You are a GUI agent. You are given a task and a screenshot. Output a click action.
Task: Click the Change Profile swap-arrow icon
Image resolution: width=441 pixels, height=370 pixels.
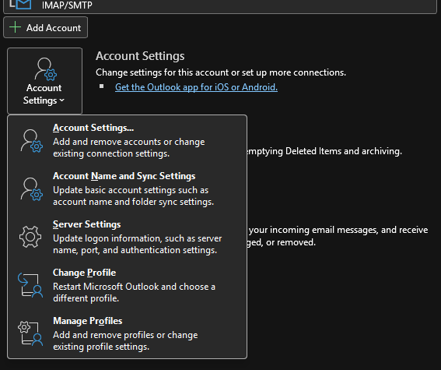[x=30, y=285]
